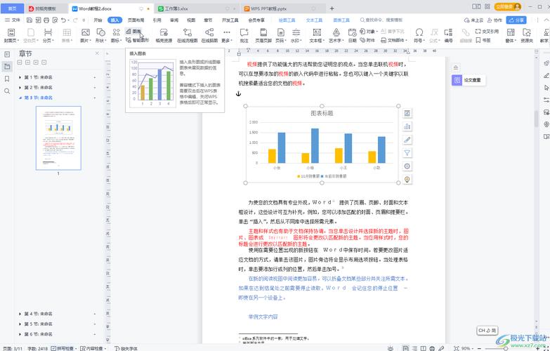Close the Sections (章节) panel

pyautogui.click(x=97, y=53)
